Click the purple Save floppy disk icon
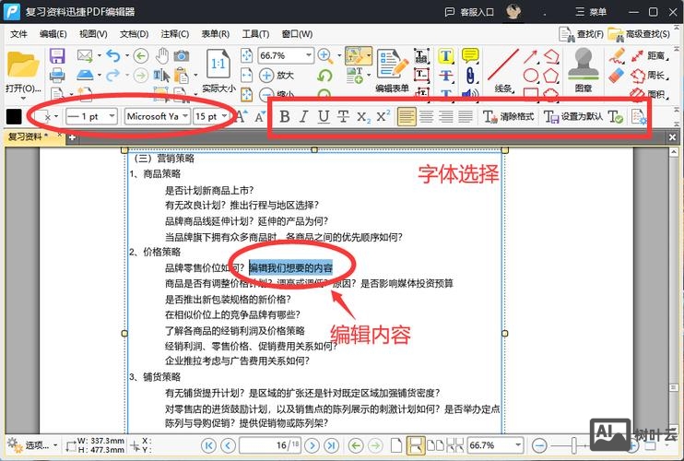This screenshot has width=684, height=461. 57,56
